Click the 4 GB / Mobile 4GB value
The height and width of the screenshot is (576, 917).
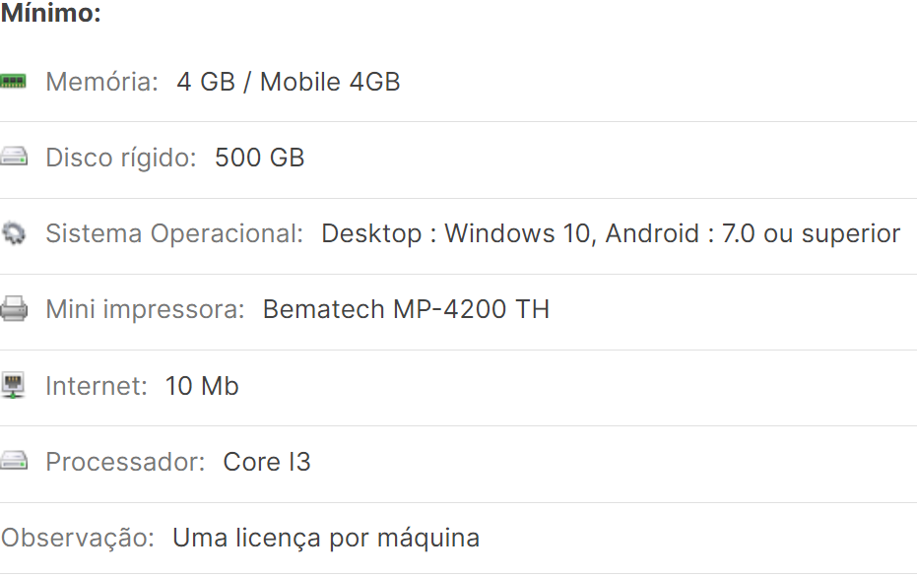(289, 82)
